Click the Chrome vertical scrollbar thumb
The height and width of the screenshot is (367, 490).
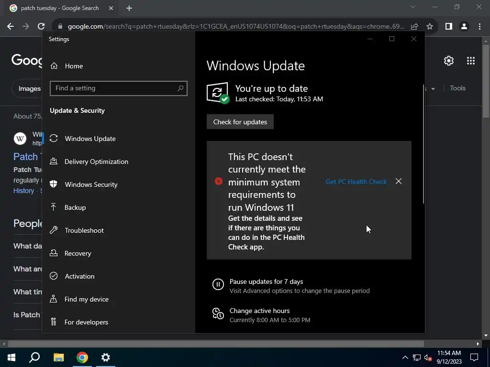click(486, 81)
